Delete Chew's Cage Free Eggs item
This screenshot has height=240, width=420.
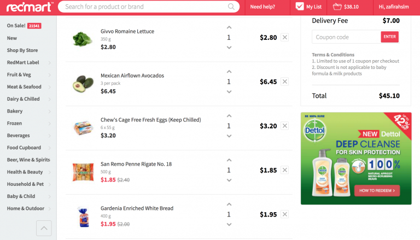coord(285,126)
